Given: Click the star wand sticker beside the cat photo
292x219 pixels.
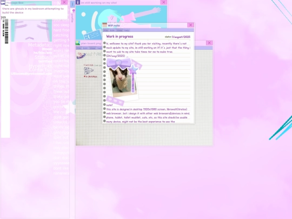Looking at the screenshot, I should pos(133,78).
